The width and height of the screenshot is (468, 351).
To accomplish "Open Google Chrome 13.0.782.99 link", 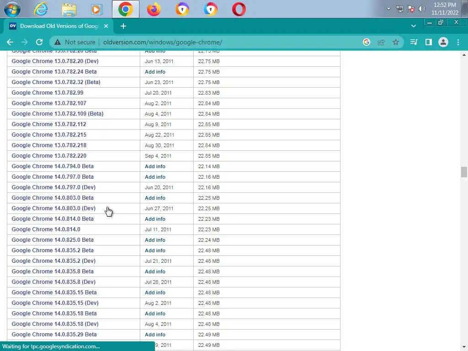I will 48,92.
